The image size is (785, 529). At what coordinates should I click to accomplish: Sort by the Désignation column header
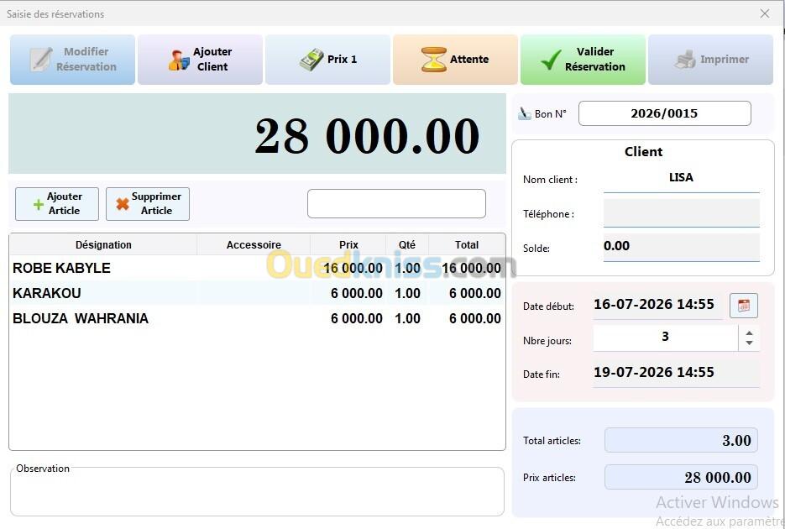point(103,244)
